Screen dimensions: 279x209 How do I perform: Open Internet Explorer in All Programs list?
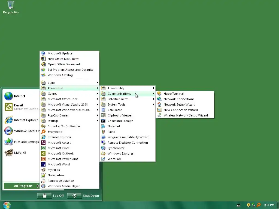(69, 137)
